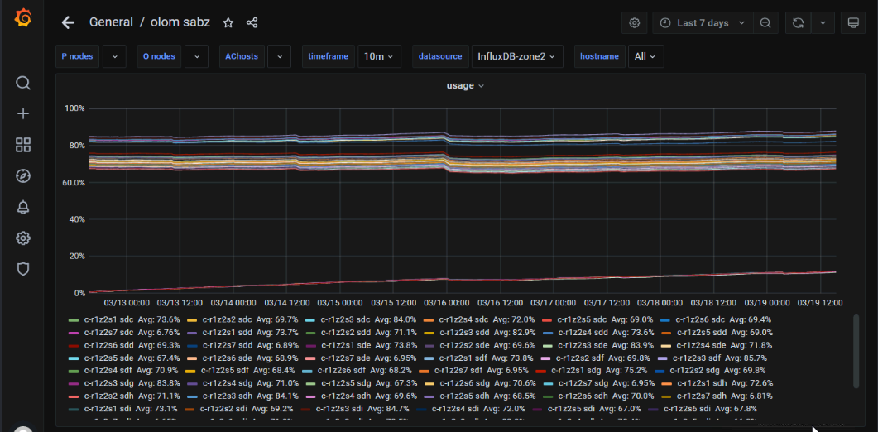Viewport: 878px width, 432px height.
Task: Toggle the c-r1z2s7 sdc legend series
Action: pos(108,333)
